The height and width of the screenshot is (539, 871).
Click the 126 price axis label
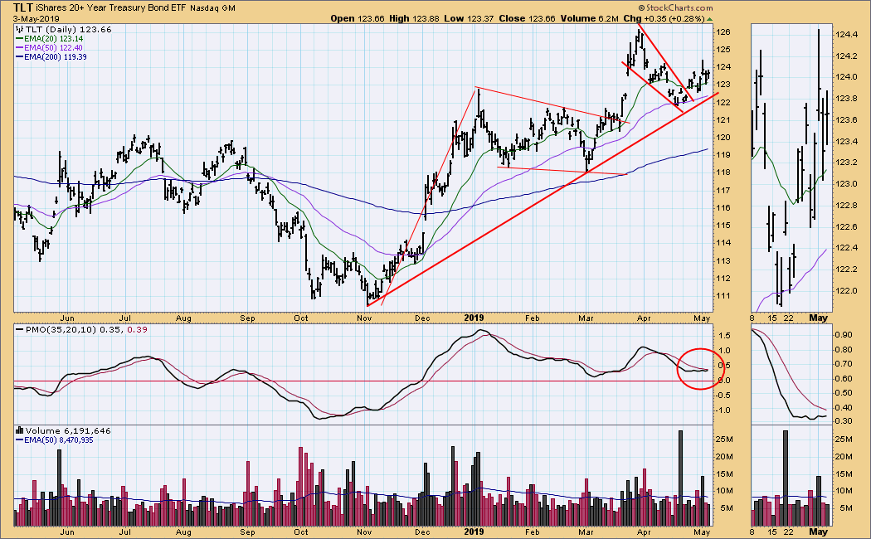[723, 32]
